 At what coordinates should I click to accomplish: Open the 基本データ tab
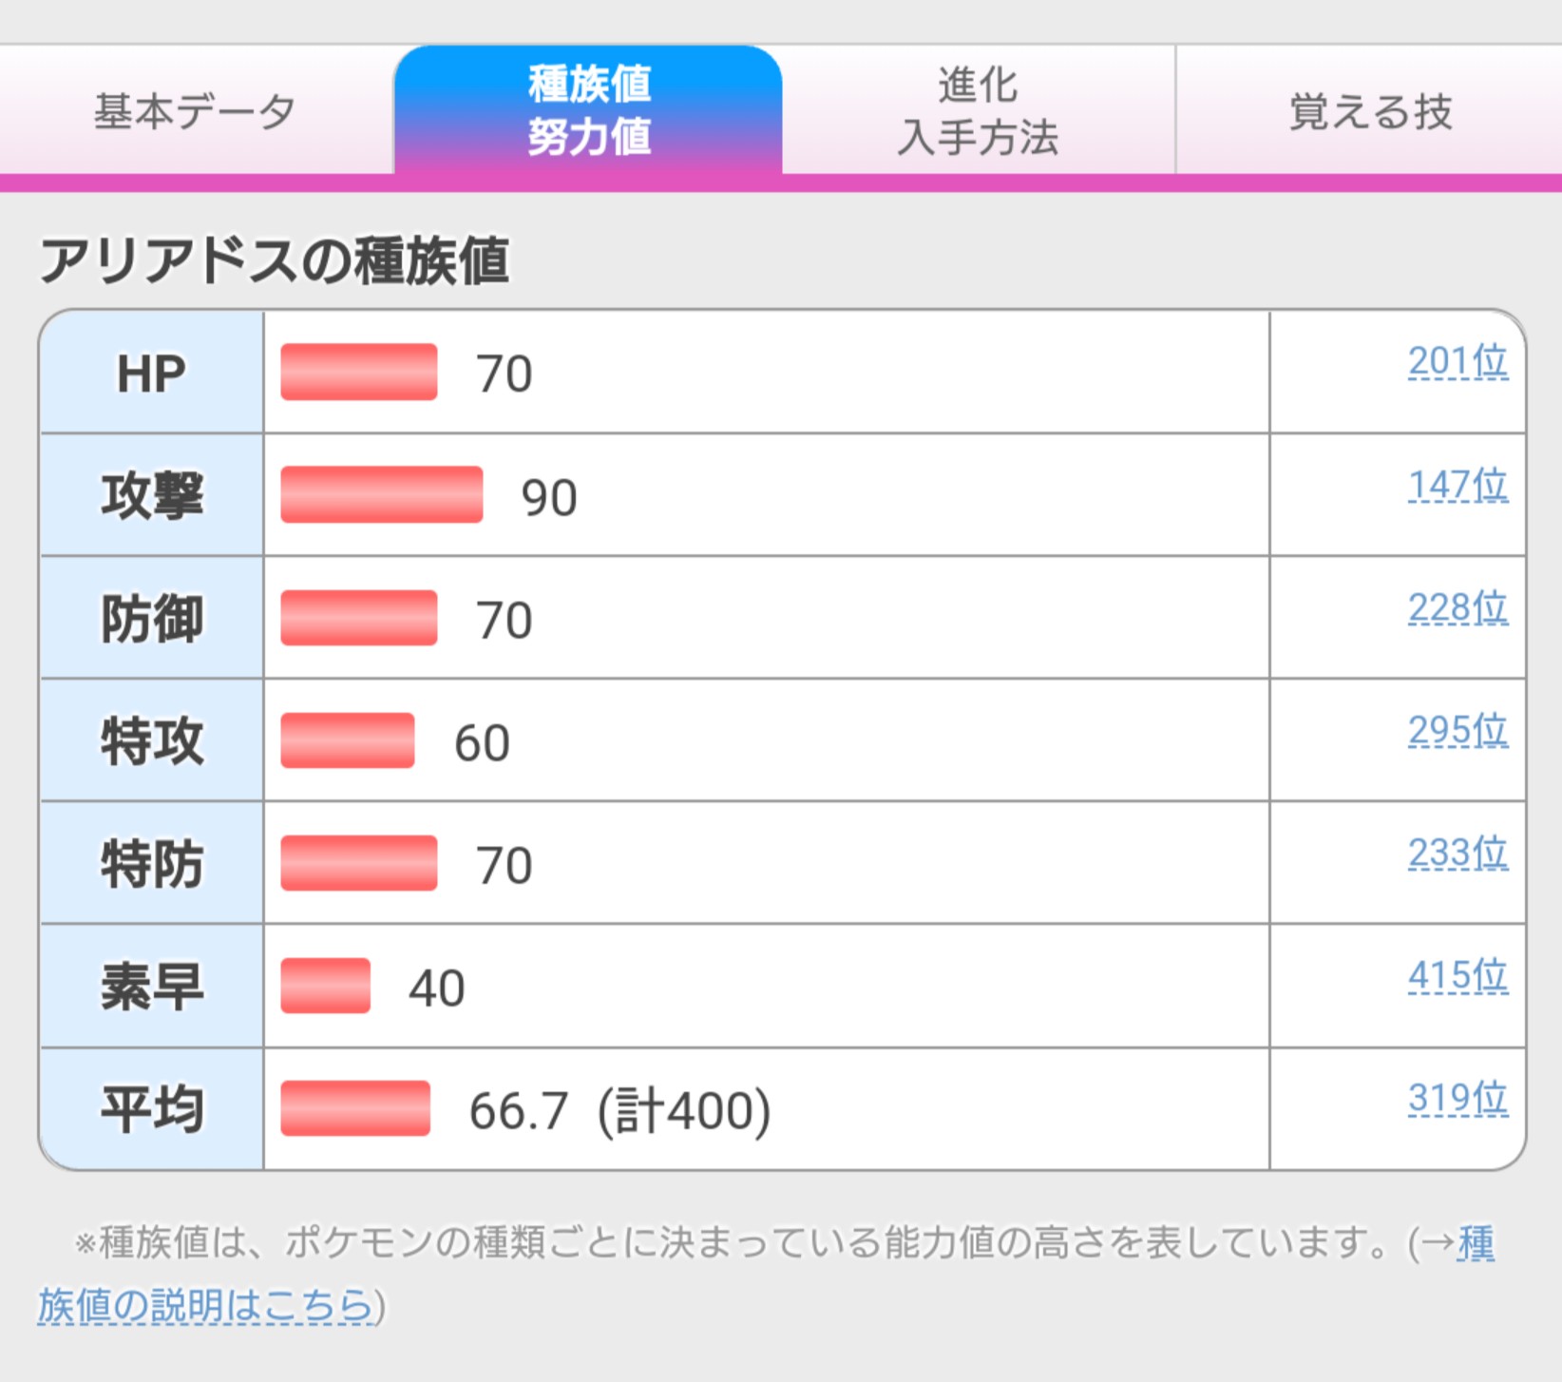coord(195,111)
